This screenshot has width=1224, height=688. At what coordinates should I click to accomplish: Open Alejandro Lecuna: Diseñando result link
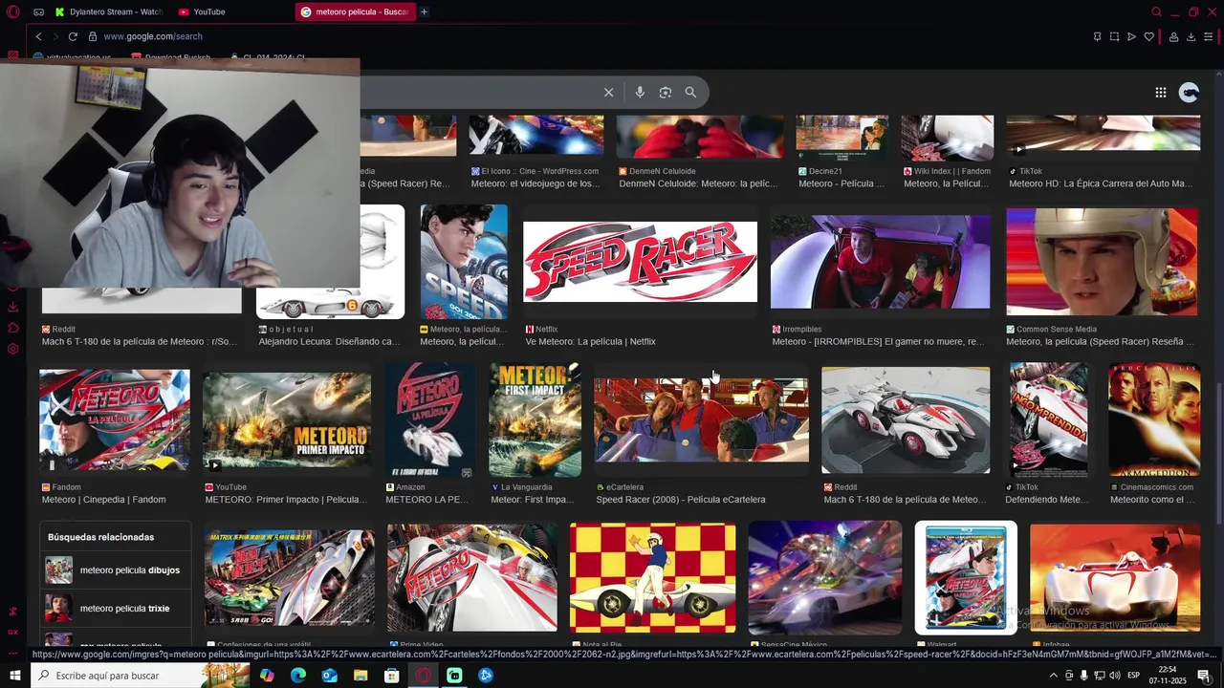(x=329, y=341)
